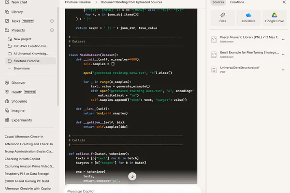
Task: Connect Google Drive source
Action: point(275,18)
